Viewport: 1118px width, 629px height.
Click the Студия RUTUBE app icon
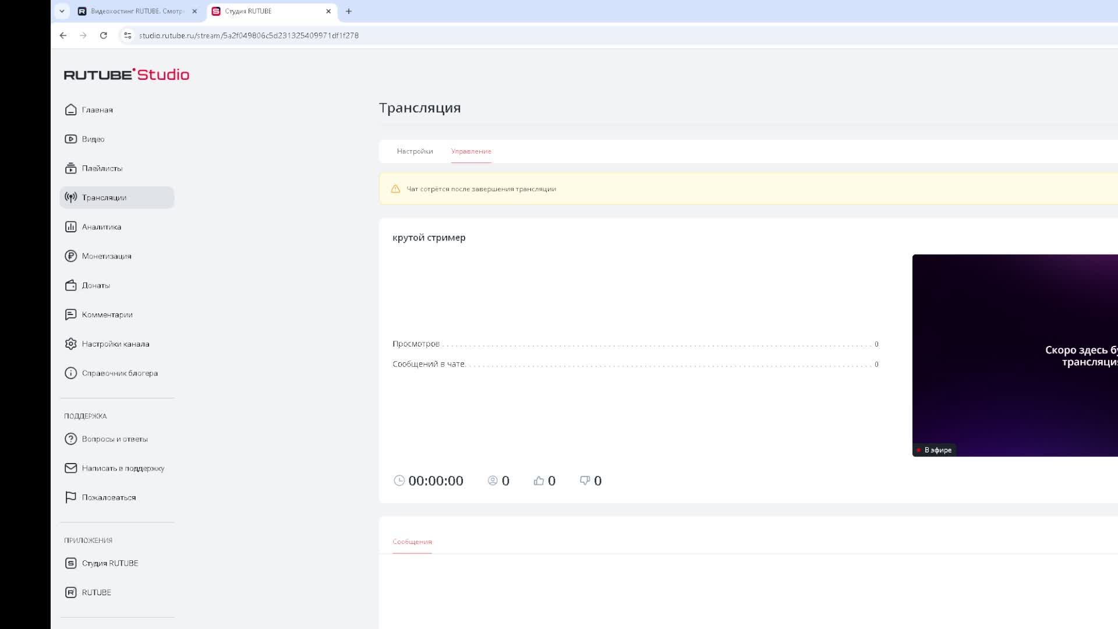click(70, 563)
